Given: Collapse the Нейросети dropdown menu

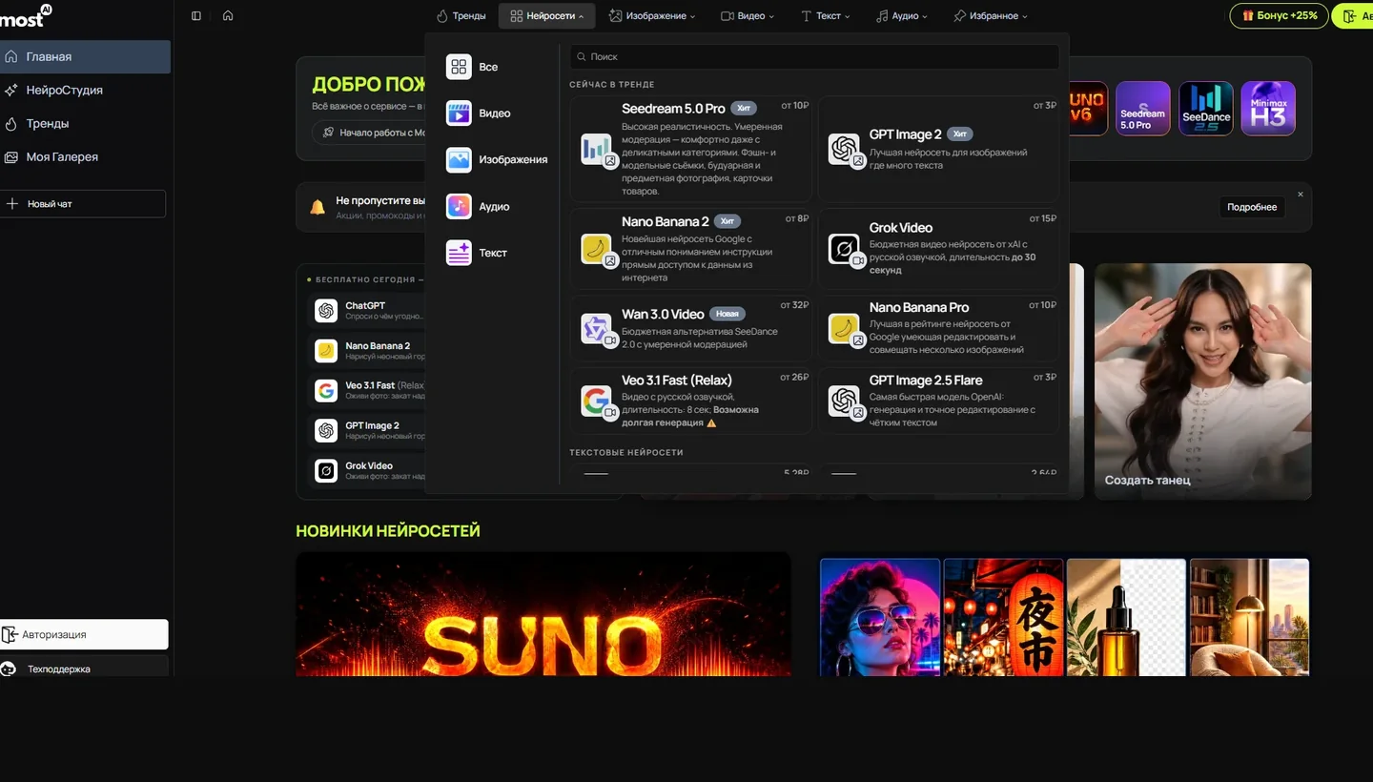Looking at the screenshot, I should (x=547, y=16).
